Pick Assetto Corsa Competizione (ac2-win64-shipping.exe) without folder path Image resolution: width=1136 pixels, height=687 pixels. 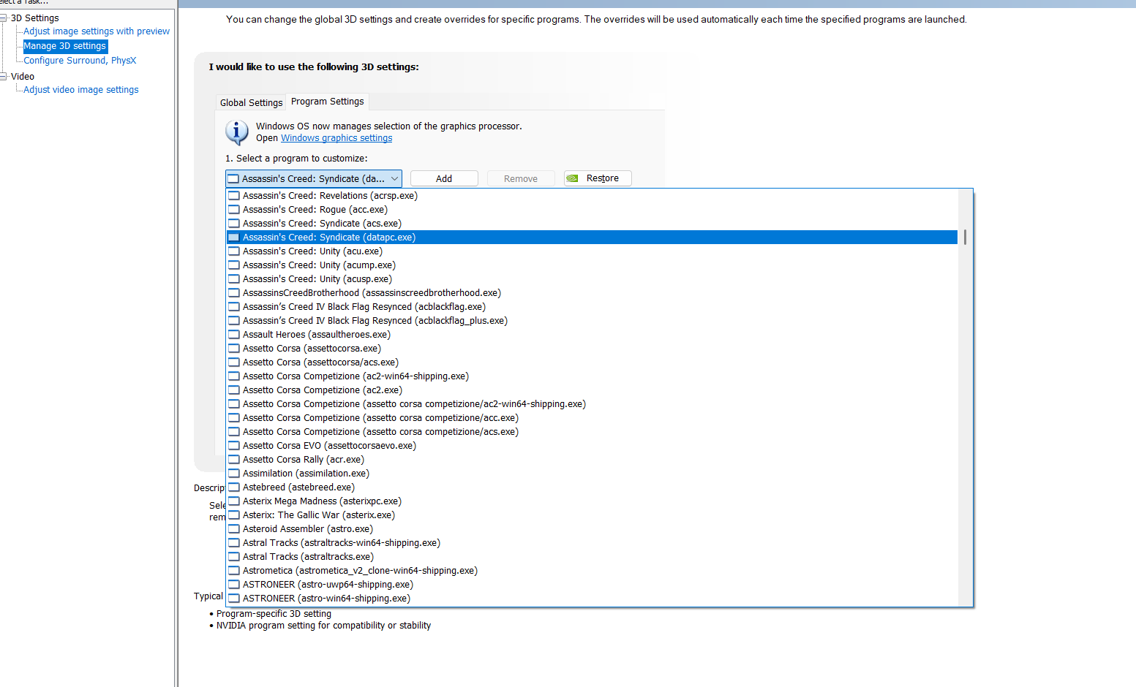(592, 376)
